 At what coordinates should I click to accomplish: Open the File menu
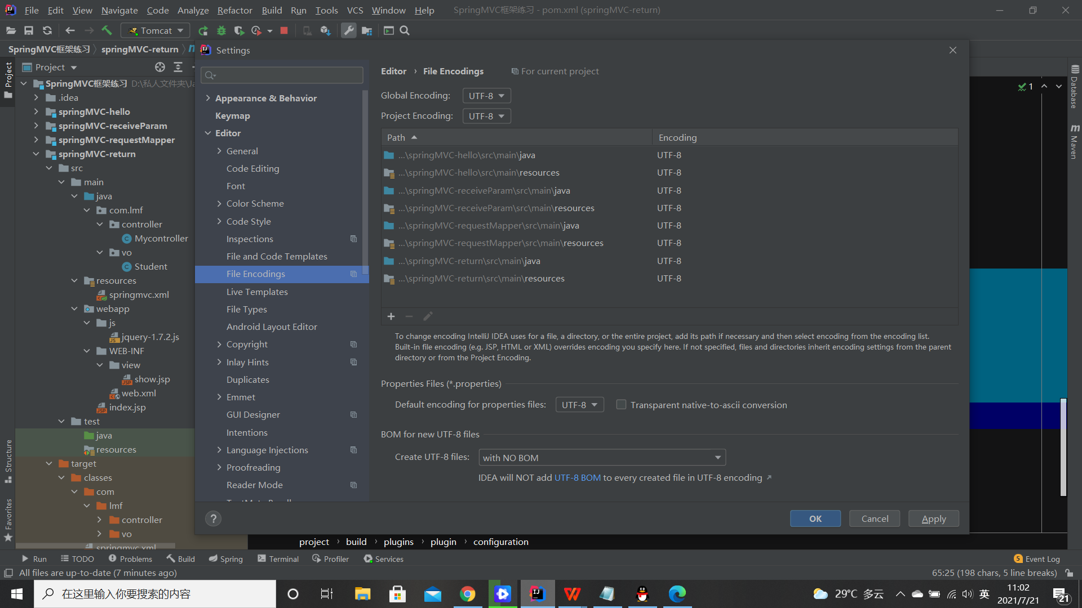point(32,10)
